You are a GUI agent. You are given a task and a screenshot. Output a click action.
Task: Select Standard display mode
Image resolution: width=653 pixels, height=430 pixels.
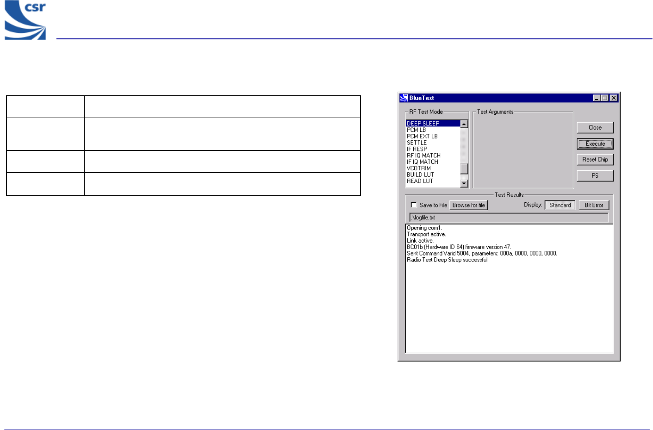(560, 205)
